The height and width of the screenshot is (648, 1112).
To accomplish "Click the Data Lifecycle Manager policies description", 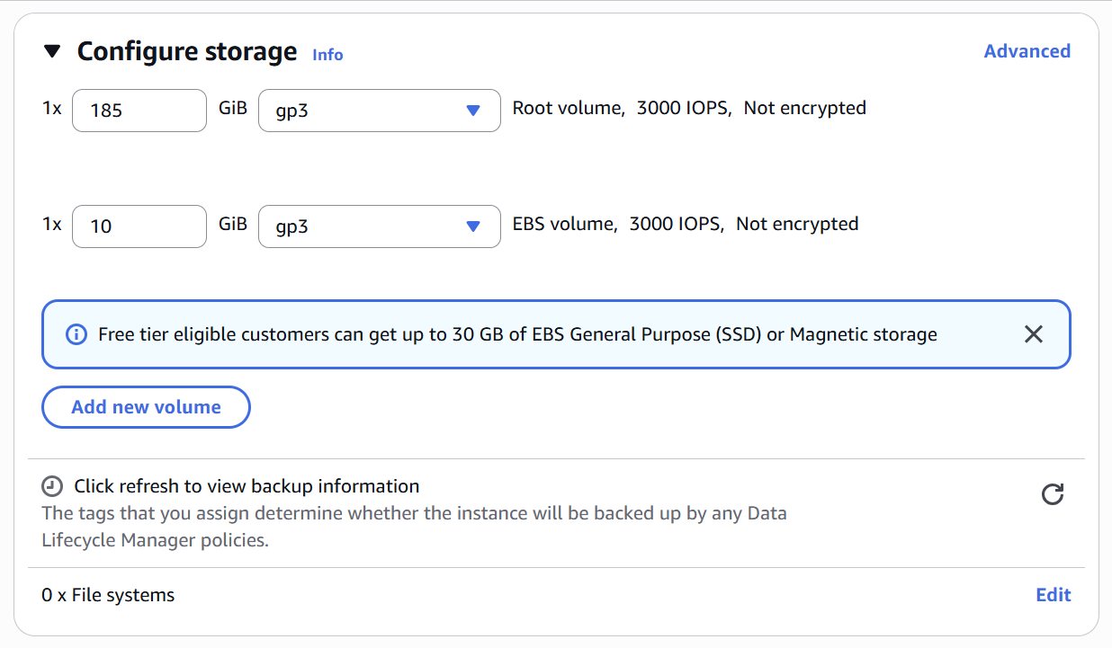I will [414, 527].
